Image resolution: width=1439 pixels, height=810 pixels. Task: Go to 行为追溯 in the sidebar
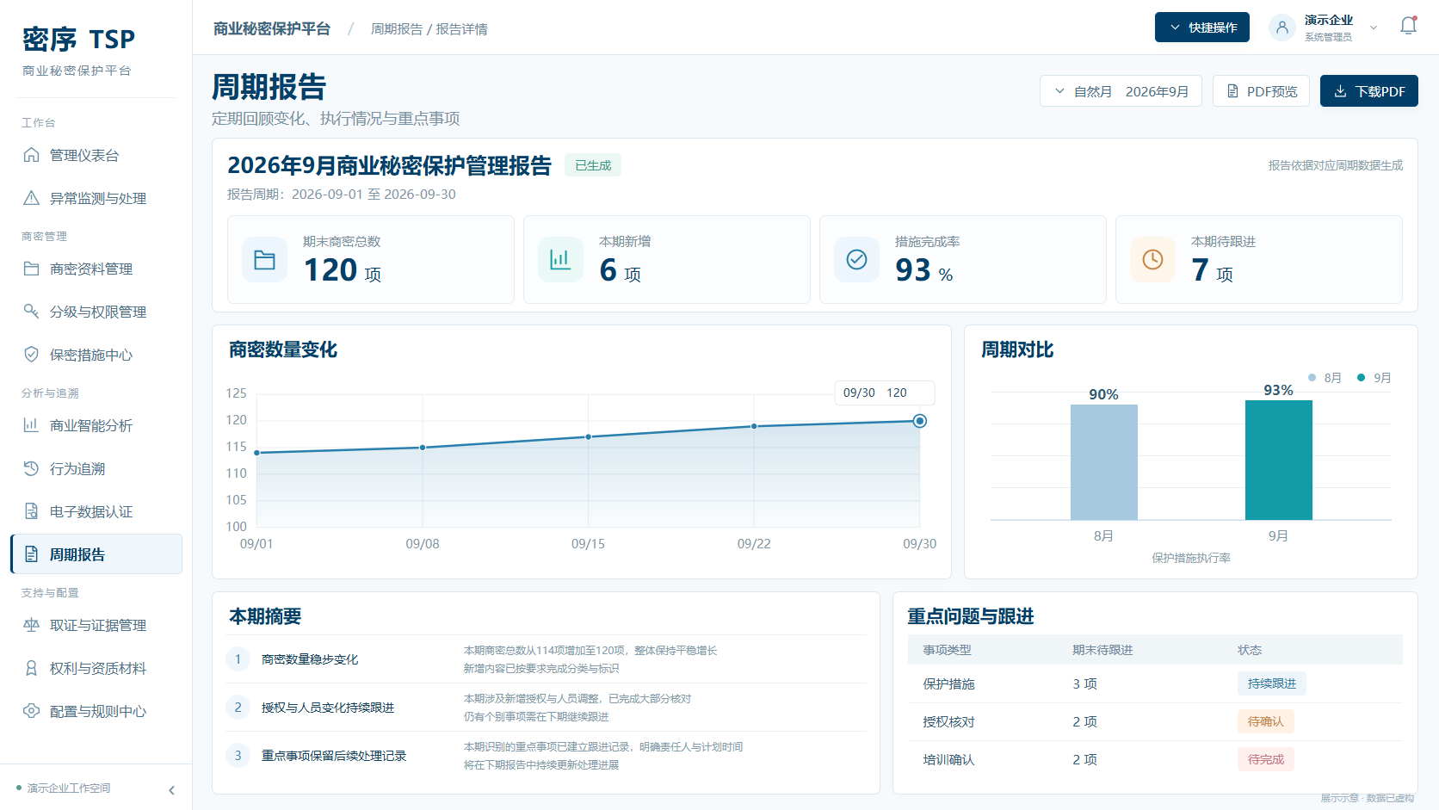(96, 468)
